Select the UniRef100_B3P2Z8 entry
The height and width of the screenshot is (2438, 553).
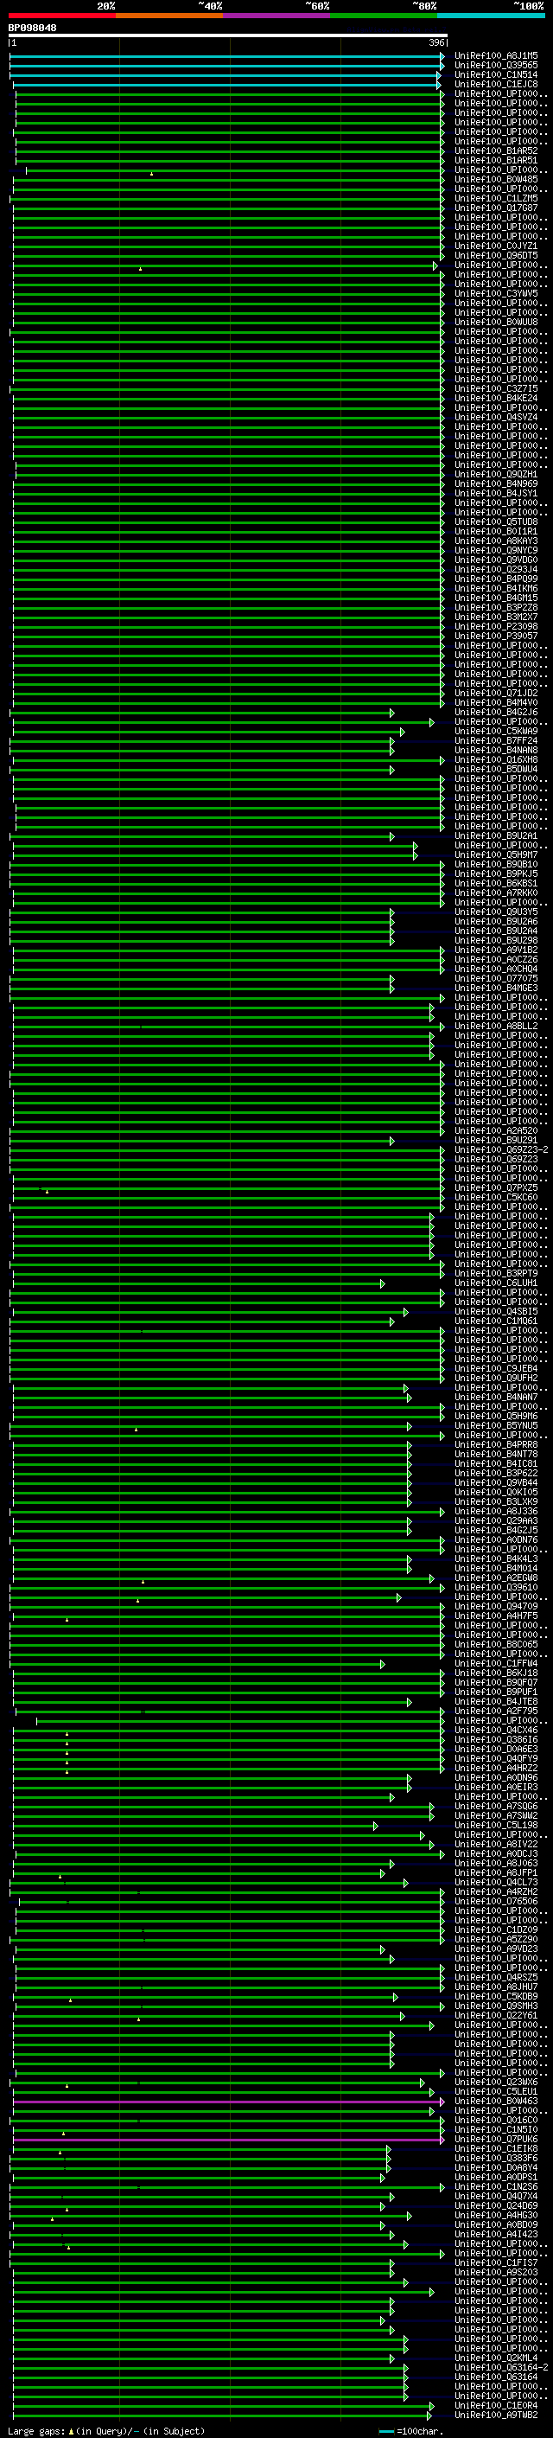tap(496, 608)
